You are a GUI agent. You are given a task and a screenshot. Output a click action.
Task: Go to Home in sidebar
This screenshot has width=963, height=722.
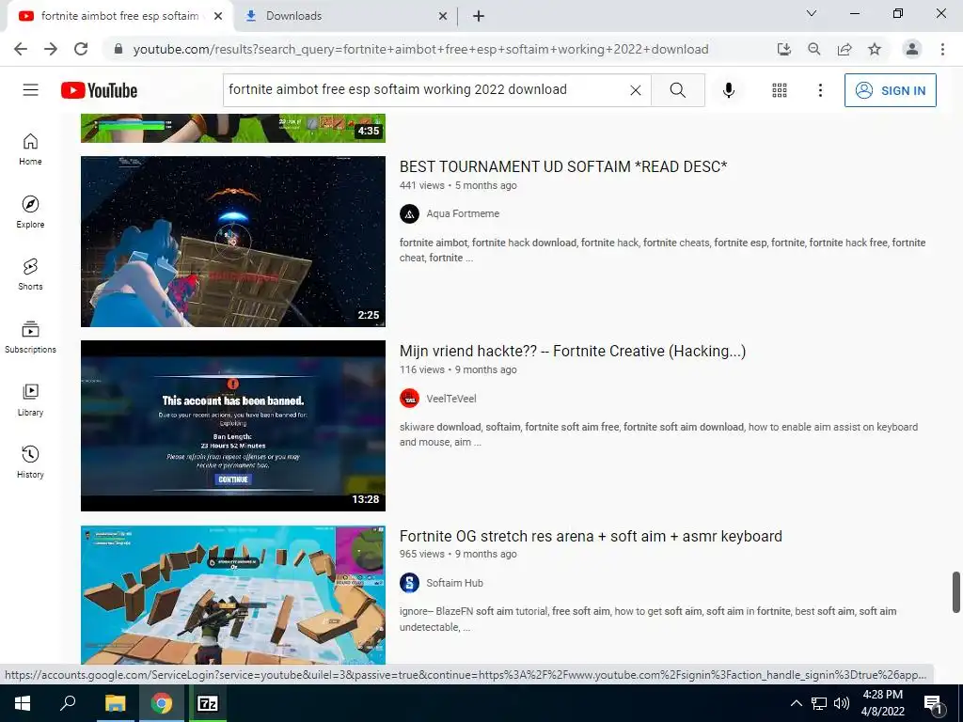(30, 149)
